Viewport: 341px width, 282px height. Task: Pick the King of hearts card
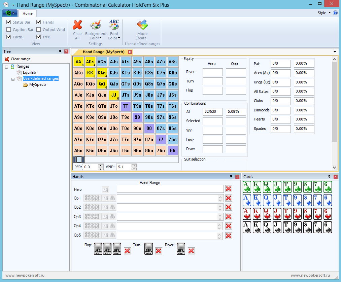[x=257, y=214]
